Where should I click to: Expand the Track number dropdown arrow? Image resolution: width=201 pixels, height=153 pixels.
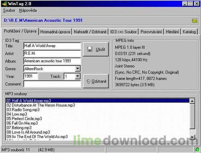click(78, 76)
